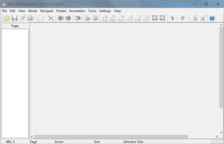Screen dimensions: 224x144
Task: Save the document using the floppy disk icon
Action: [15, 18]
